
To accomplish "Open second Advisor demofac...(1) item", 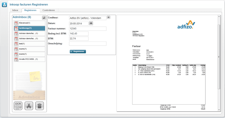I will coord(30,39).
